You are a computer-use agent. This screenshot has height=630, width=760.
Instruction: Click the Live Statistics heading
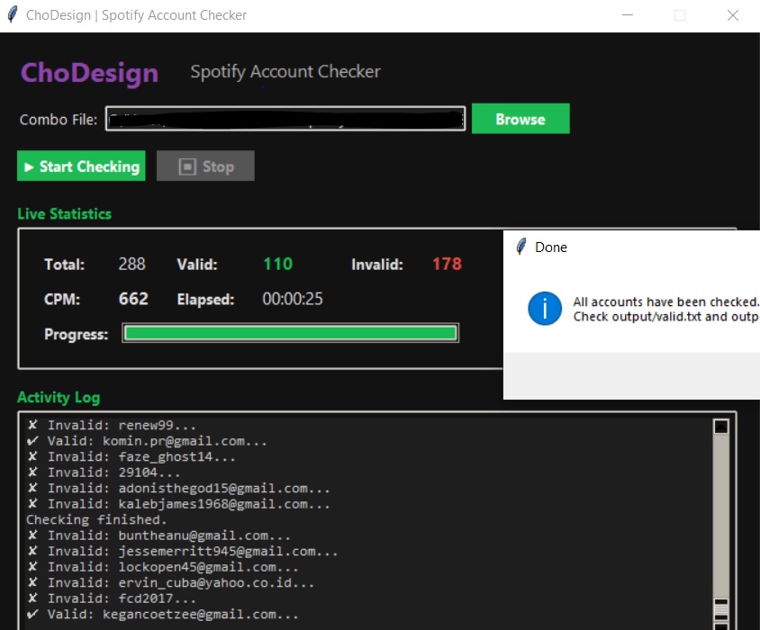pyautogui.click(x=65, y=213)
